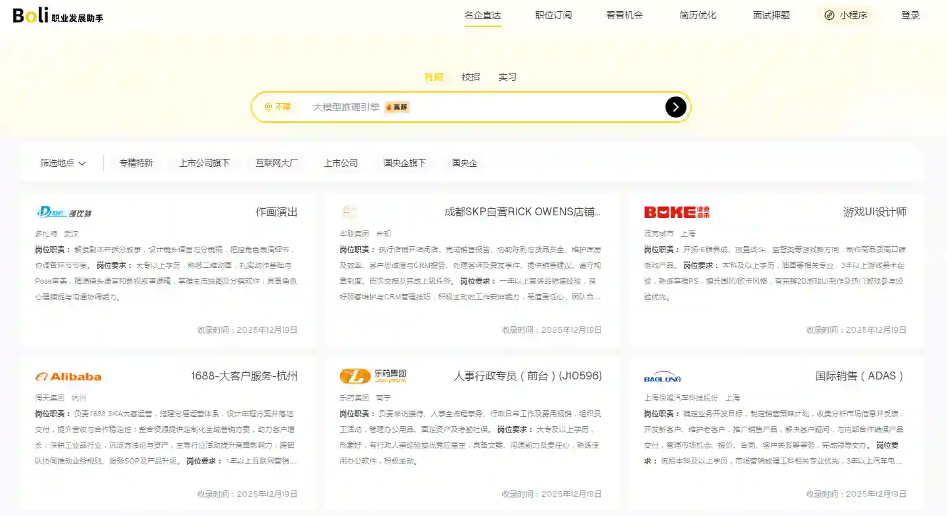
Task: Click the 多比特 company logo
Action: click(64, 212)
